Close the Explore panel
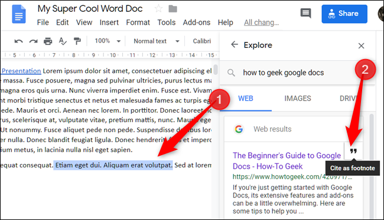Viewport: 384px width, 220px height. point(361,46)
